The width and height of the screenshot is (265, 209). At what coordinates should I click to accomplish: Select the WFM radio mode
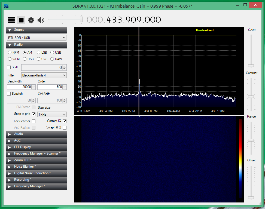click(x=14, y=59)
